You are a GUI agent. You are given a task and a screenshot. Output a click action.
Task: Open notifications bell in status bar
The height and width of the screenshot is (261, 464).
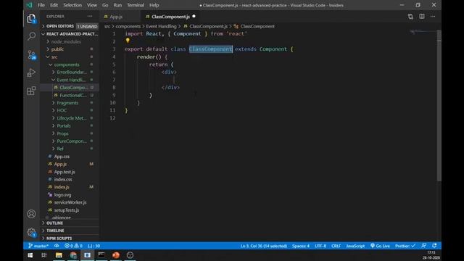[x=434, y=246]
